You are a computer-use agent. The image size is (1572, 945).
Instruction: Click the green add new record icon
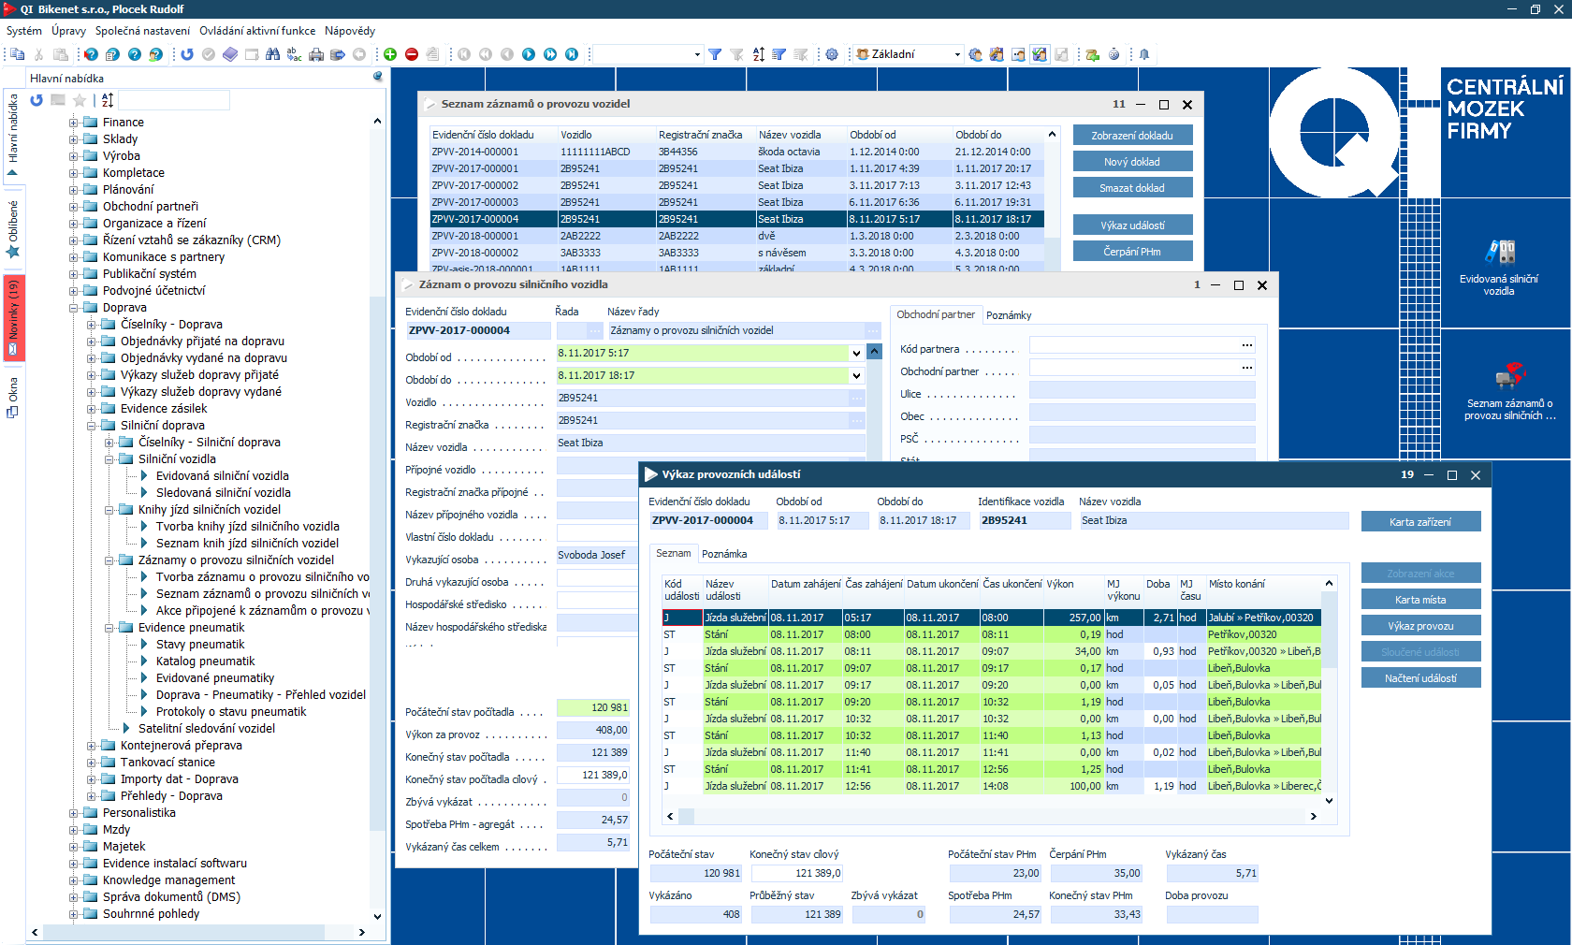pos(390,54)
